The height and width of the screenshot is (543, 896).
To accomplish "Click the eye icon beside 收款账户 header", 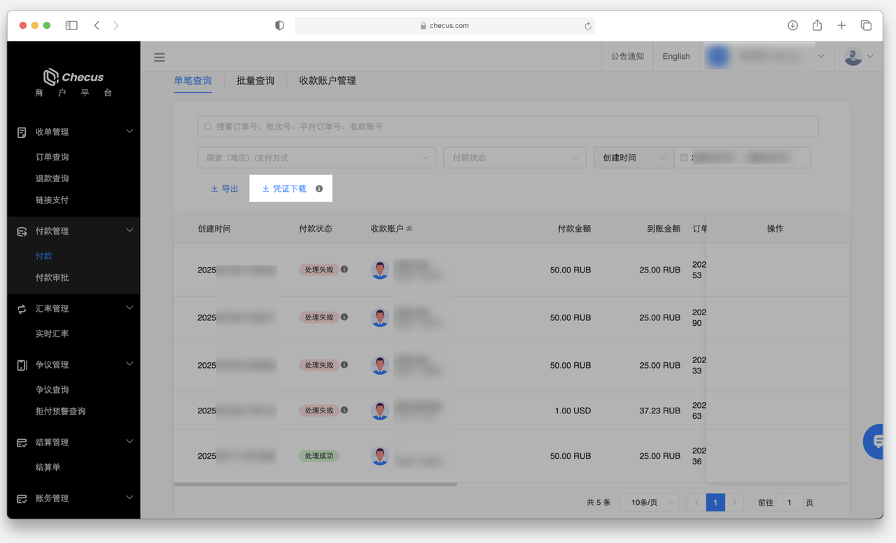I will pos(409,229).
